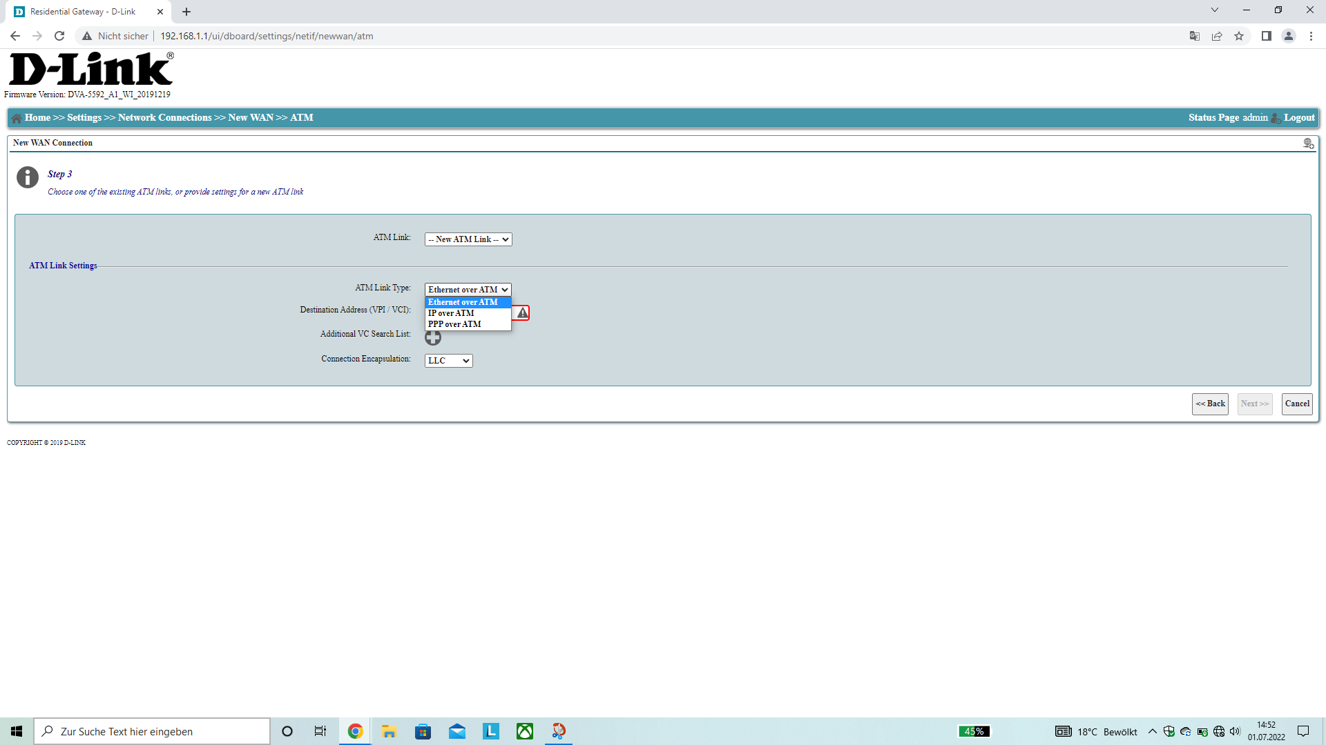The width and height of the screenshot is (1326, 745).
Task: Open the Xbox app from taskbar
Action: 525,731
